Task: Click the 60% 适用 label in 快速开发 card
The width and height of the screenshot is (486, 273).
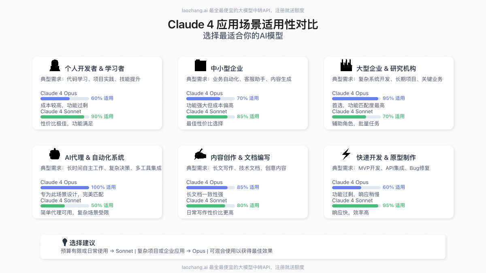Action: tap(394, 187)
